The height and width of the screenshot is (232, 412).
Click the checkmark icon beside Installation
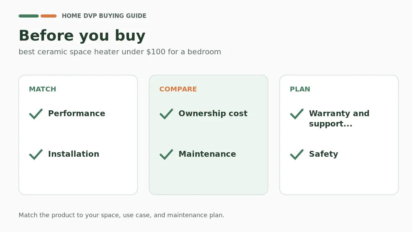point(36,154)
